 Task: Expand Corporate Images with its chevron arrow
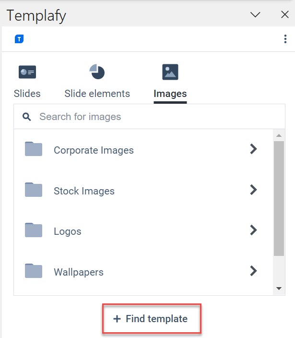pyautogui.click(x=253, y=149)
